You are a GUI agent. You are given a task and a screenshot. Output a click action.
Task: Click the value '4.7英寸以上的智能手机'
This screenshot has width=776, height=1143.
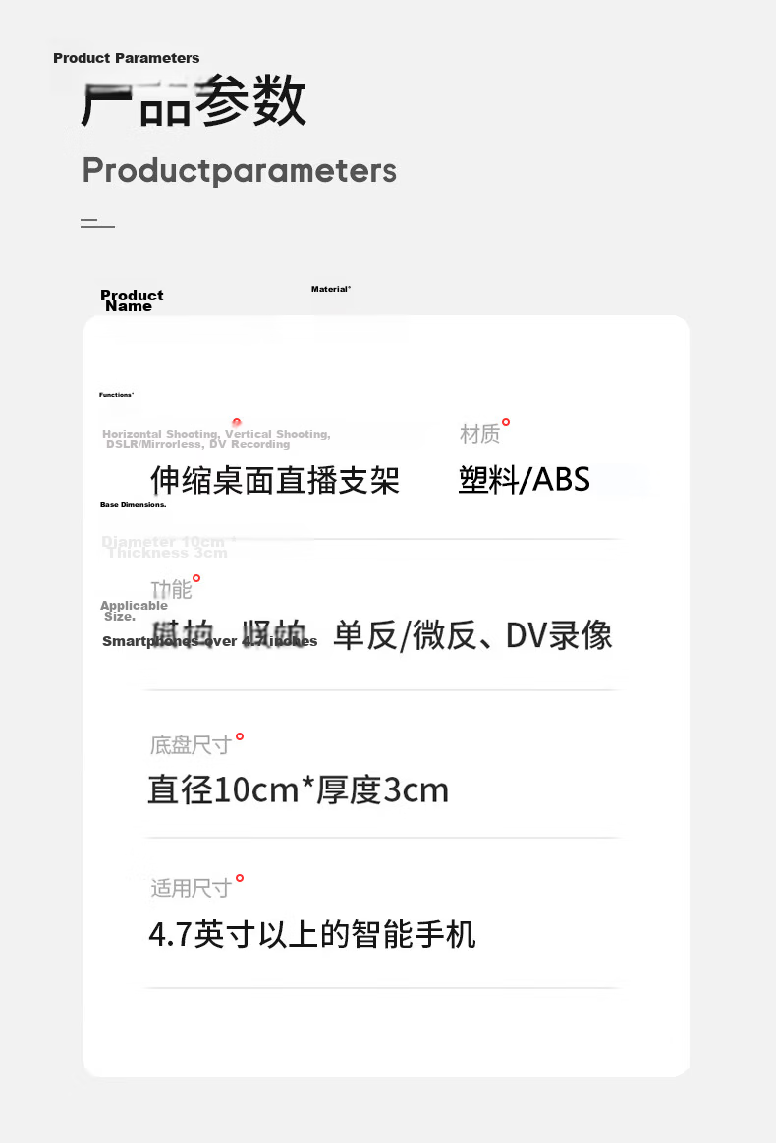click(312, 935)
